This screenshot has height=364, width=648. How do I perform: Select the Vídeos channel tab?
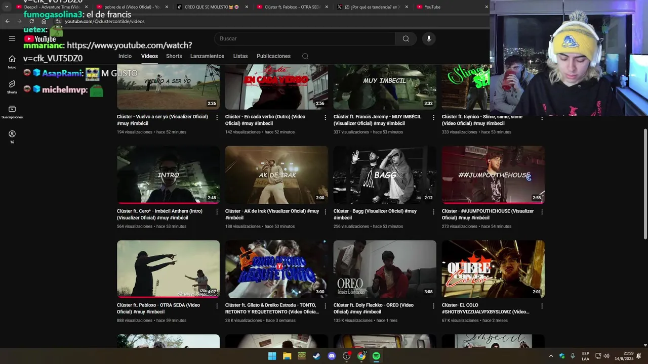149,56
